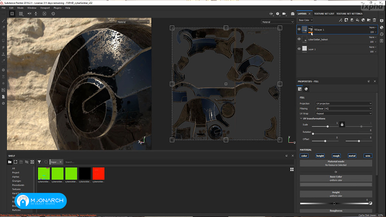Screen dimensions: 386x217
Task: Select the Smudge tool
Action: point(4,47)
